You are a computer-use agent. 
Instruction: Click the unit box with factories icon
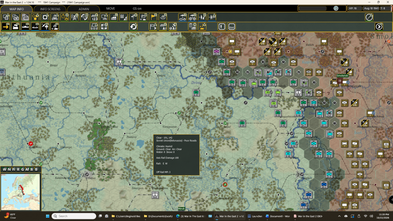click(x=104, y=17)
